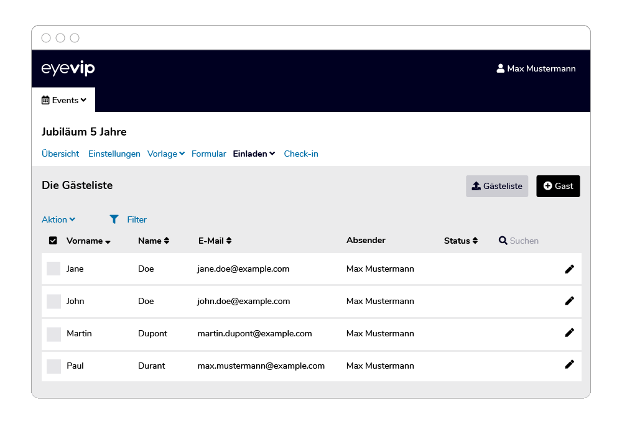Image resolution: width=622 pixels, height=424 pixels.
Task: Open the Vorlage dropdown menu
Action: point(165,154)
